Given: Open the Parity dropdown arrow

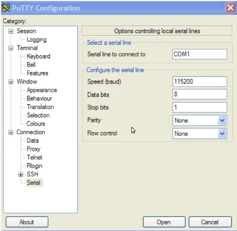Looking at the screenshot, I should (x=222, y=120).
